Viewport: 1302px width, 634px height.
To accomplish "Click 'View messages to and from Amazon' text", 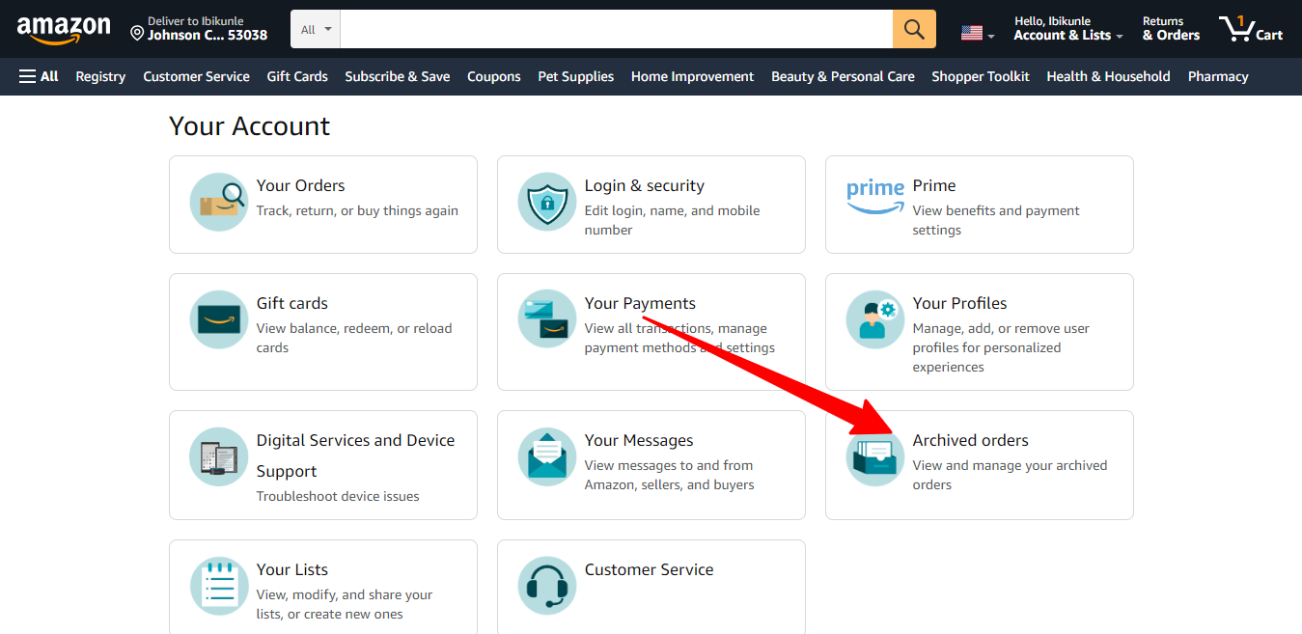I will click(x=669, y=475).
